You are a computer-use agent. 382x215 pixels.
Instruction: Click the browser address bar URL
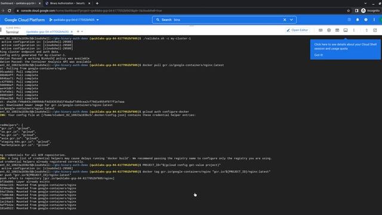(x=91, y=11)
